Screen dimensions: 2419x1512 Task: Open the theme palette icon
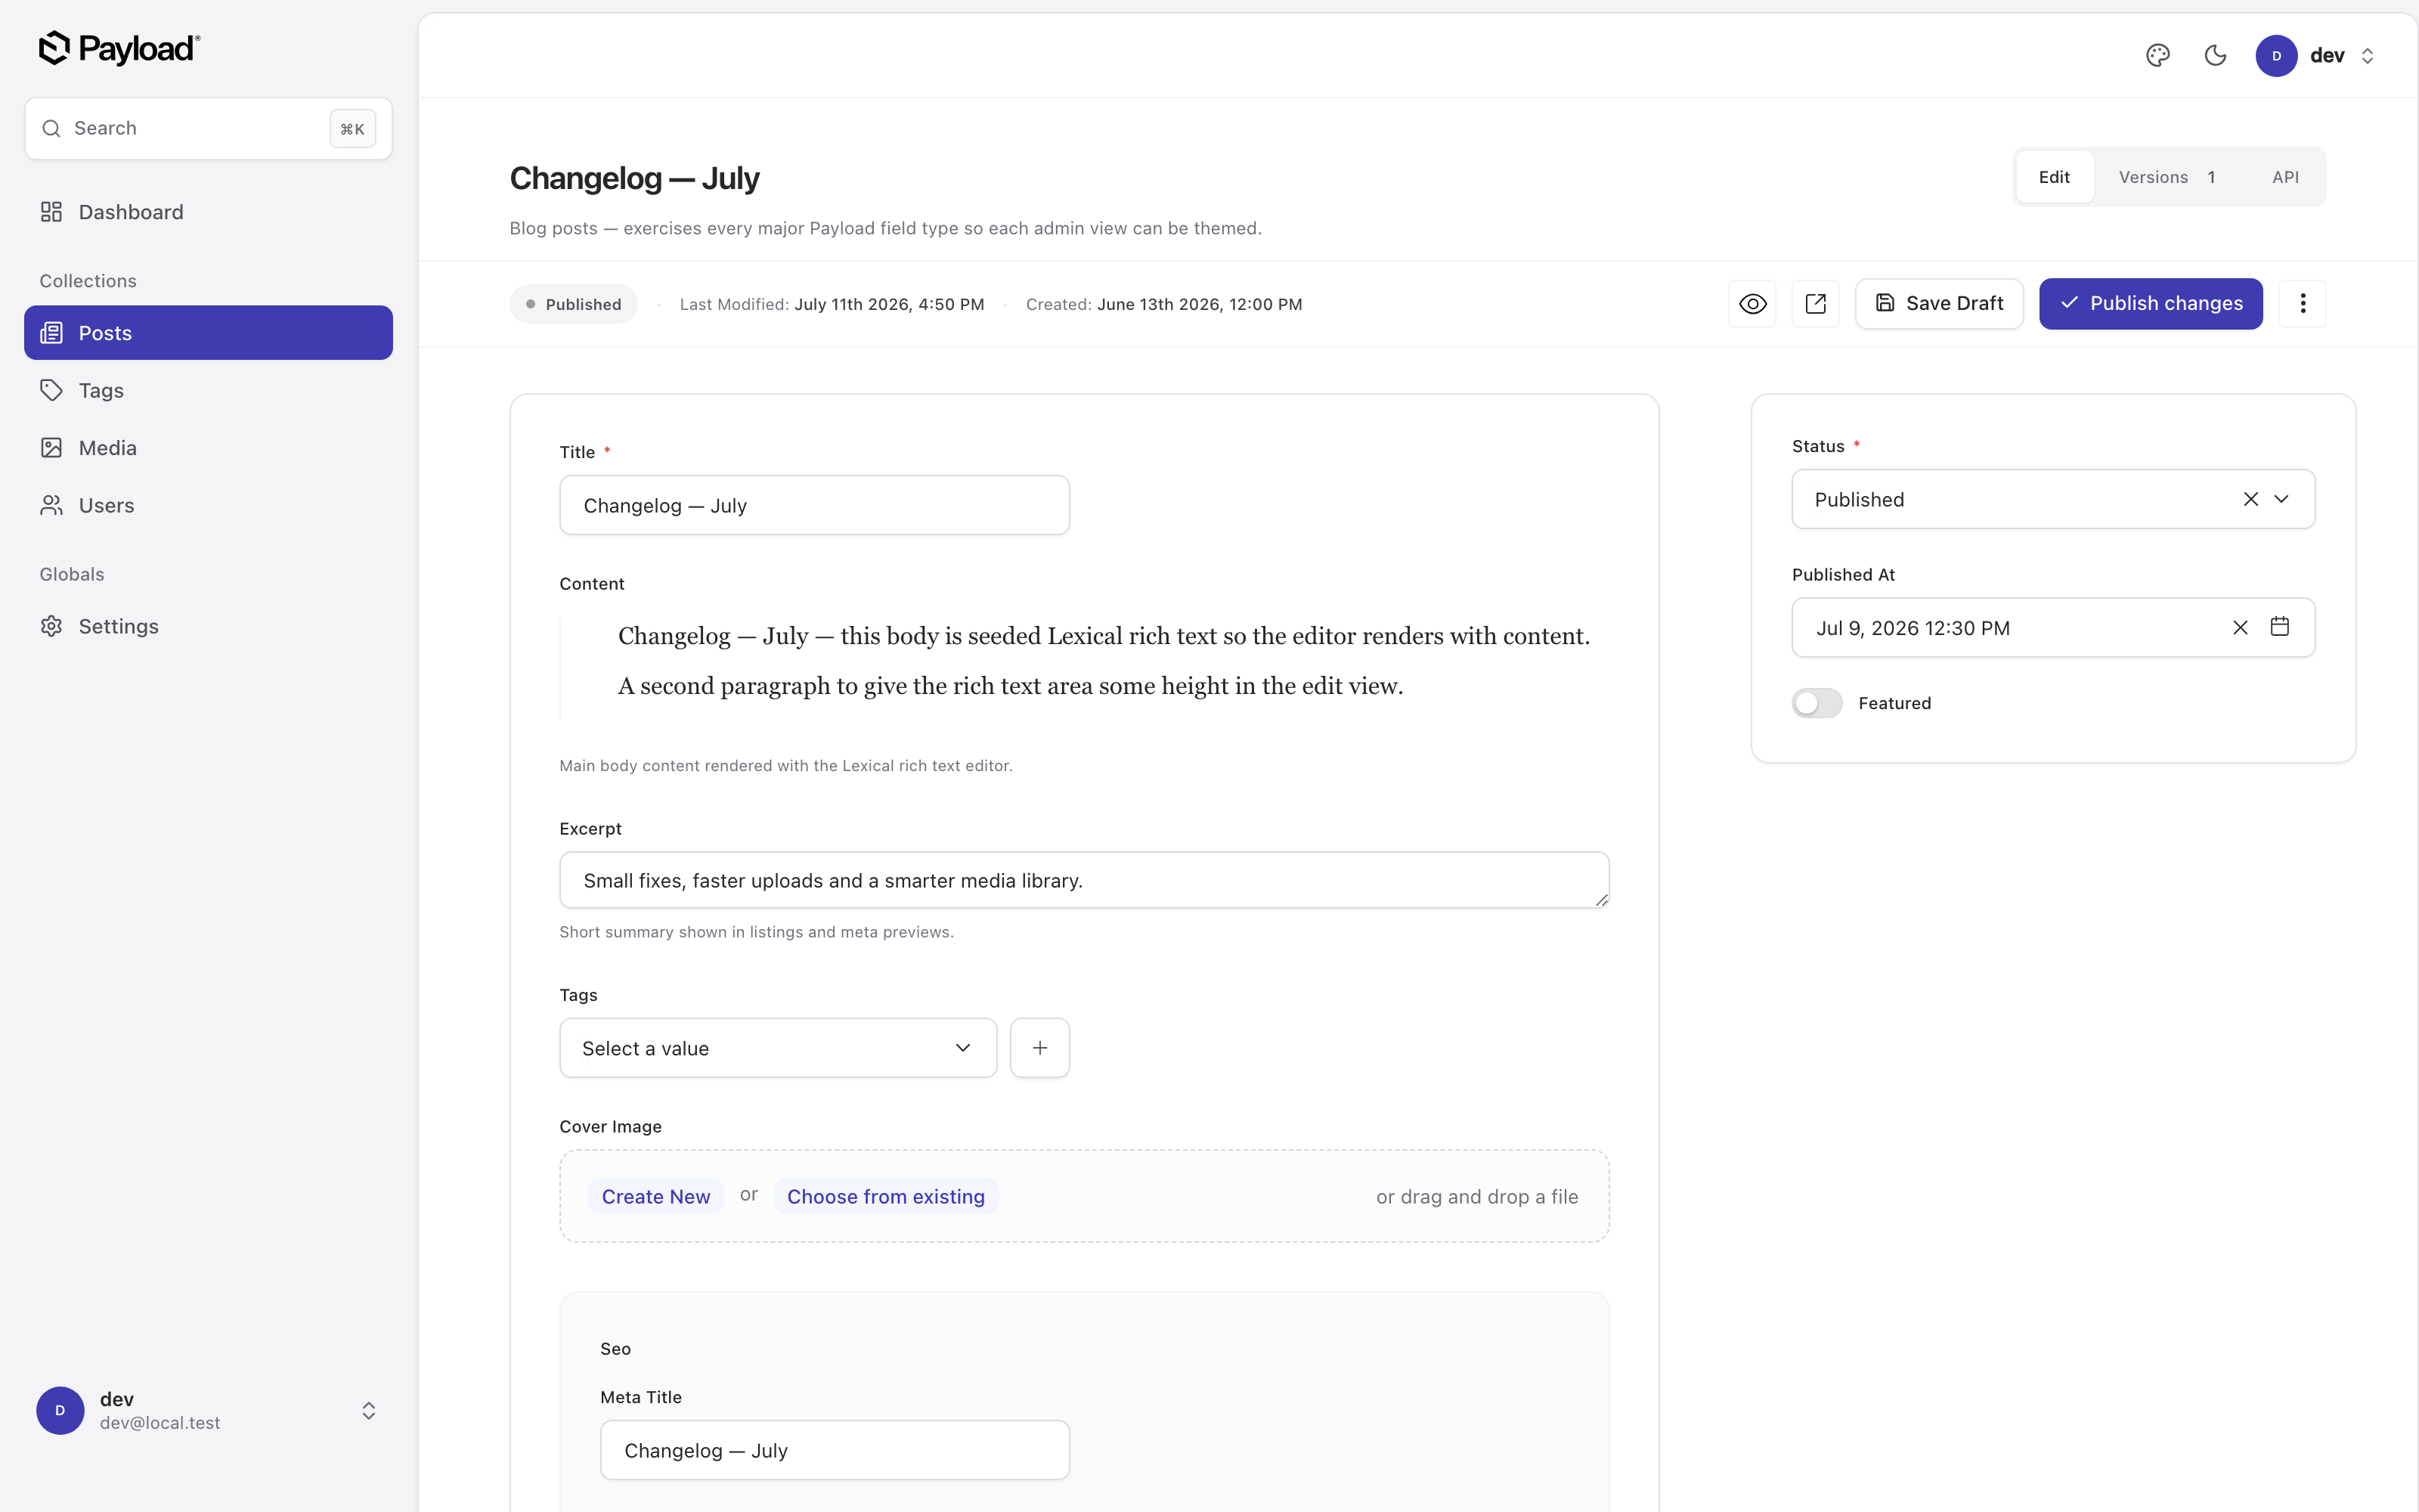(2157, 56)
